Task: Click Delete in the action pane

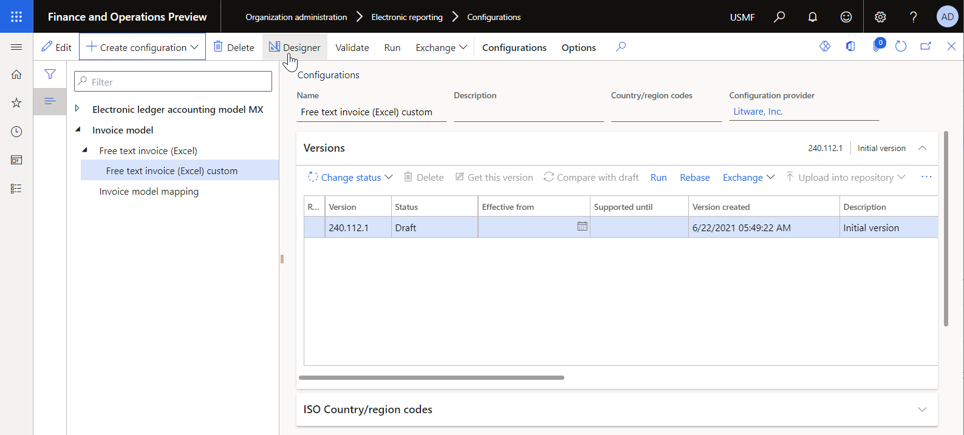Action: (234, 47)
